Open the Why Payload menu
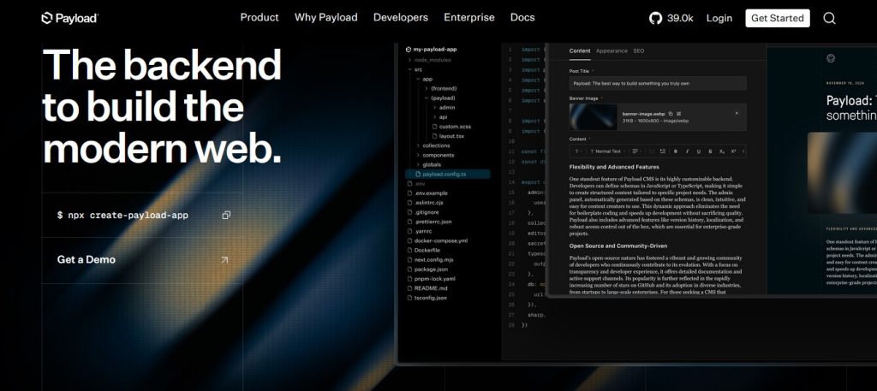877x391 pixels. point(326,17)
